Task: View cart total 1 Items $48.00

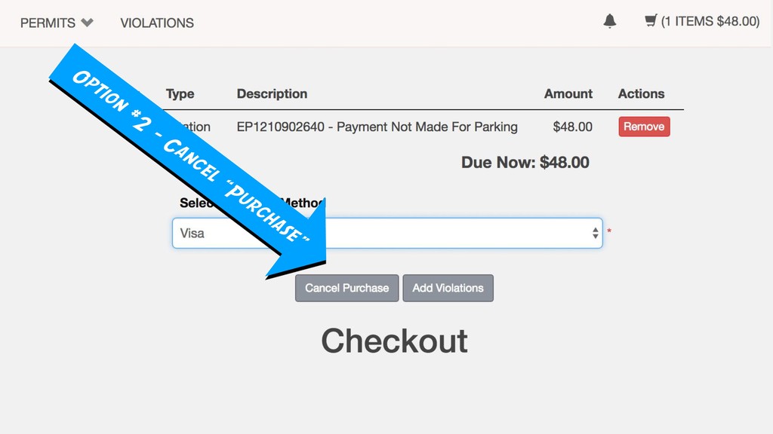Action: [x=710, y=21]
